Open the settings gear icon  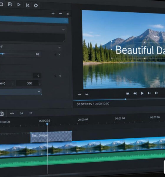click(x=36, y=5)
